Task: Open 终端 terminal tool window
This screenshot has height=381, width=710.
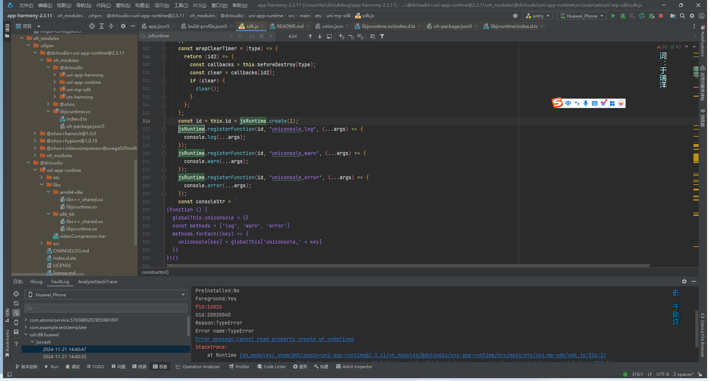Action: (139, 366)
